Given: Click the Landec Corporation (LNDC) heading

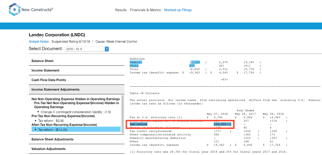Looking at the screenshot, I should coord(57,35).
